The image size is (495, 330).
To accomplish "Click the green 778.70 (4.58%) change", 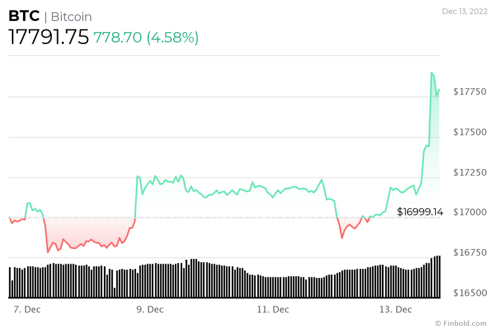I will (x=146, y=37).
